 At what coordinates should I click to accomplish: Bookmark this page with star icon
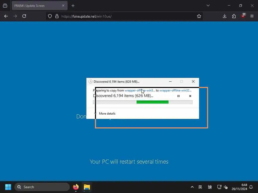tap(199, 16)
